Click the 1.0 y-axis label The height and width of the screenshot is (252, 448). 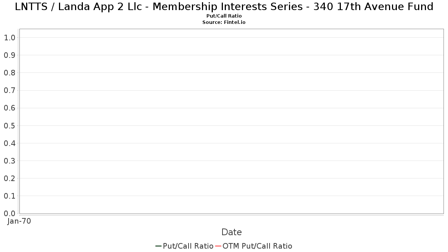tap(9, 38)
